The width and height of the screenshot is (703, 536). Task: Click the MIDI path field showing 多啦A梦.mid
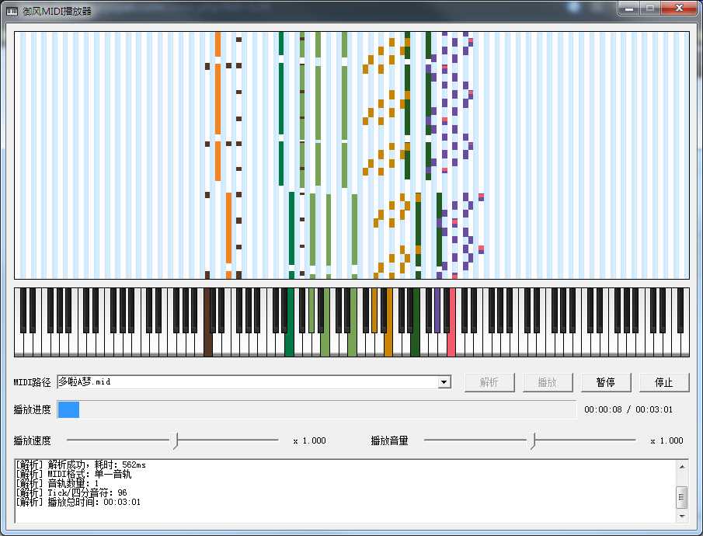coord(247,382)
